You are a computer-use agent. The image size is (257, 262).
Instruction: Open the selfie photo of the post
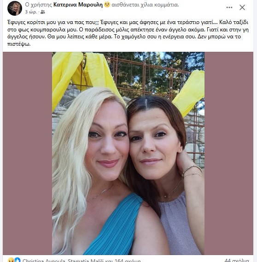pos(128,153)
